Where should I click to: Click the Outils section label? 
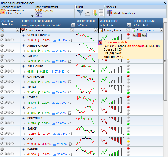tap(80, 7)
